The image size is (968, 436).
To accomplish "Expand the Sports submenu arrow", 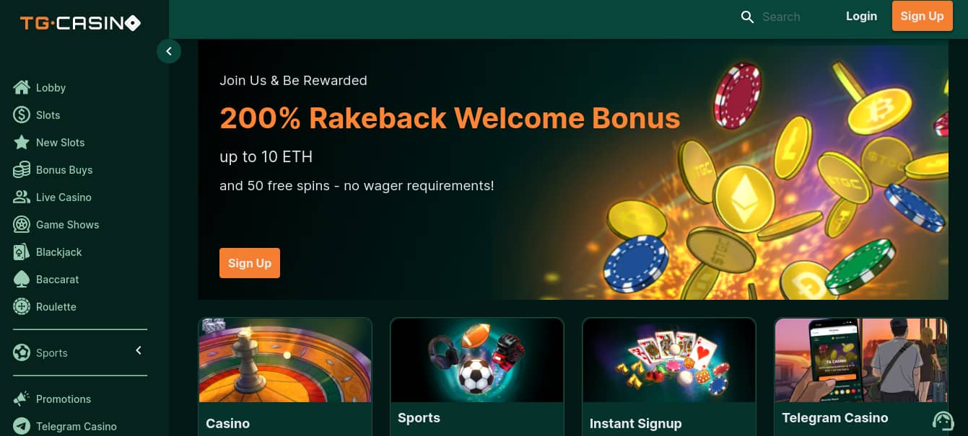I will tap(139, 351).
